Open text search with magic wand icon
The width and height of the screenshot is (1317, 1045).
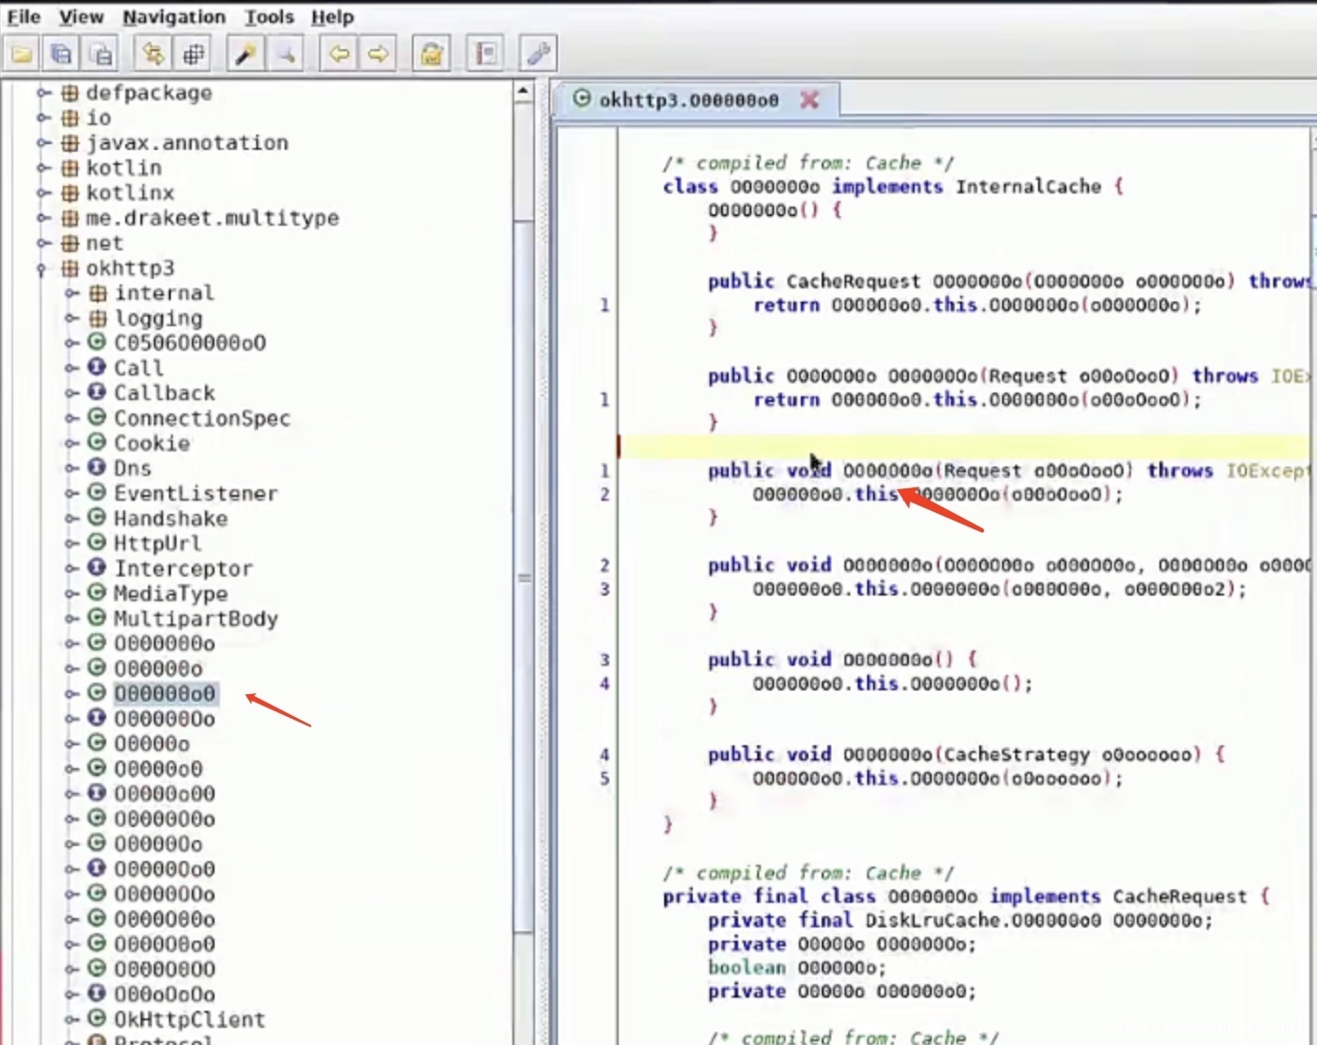pyautogui.click(x=246, y=54)
